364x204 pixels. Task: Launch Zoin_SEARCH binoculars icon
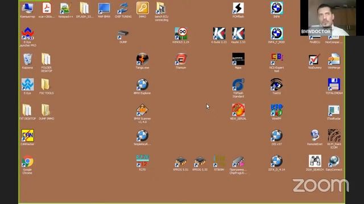(315, 161)
